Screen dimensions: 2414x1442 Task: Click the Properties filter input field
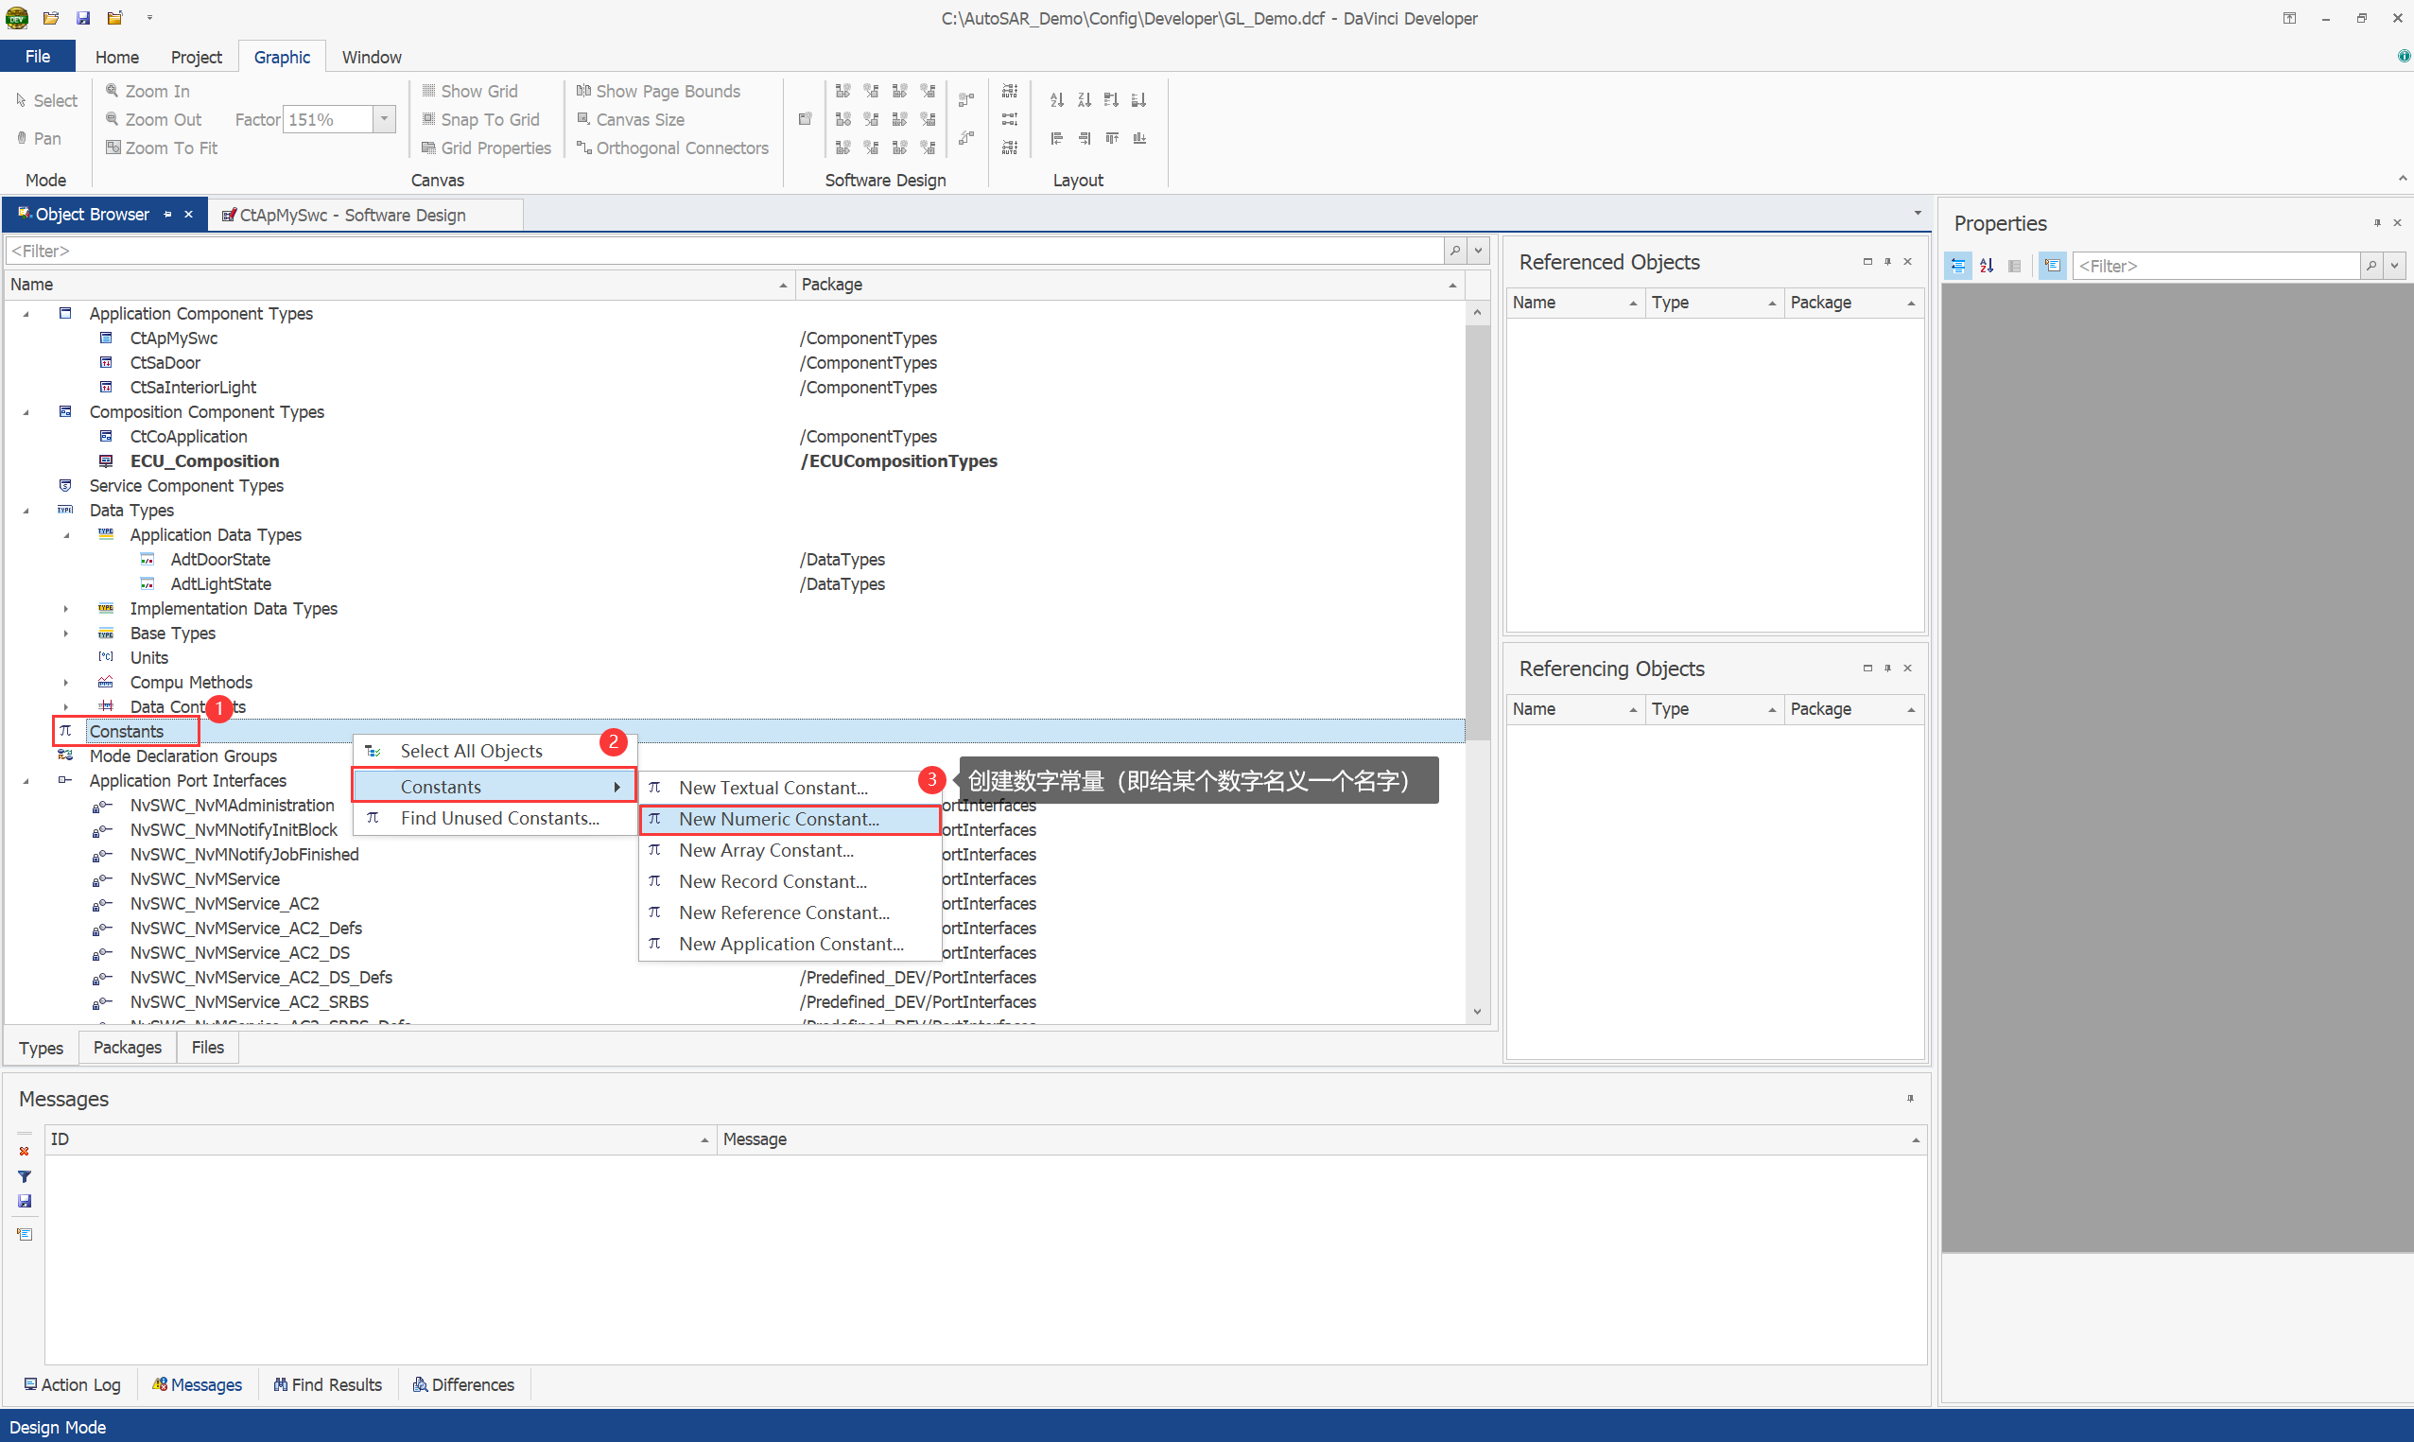click(2214, 266)
